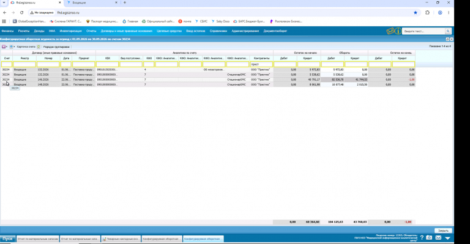Viewport: 470px width, 244px height.
Task: Open the Документооборот menu
Action: pyautogui.click(x=275, y=31)
